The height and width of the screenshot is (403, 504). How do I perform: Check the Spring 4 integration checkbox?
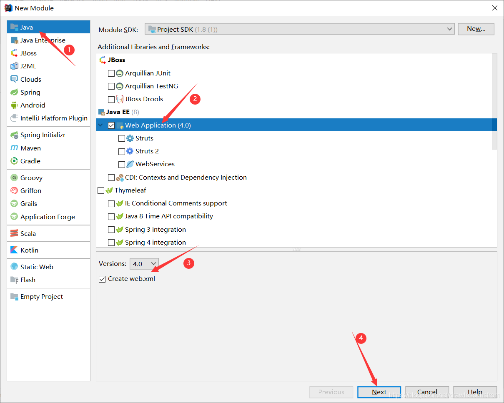(x=111, y=242)
